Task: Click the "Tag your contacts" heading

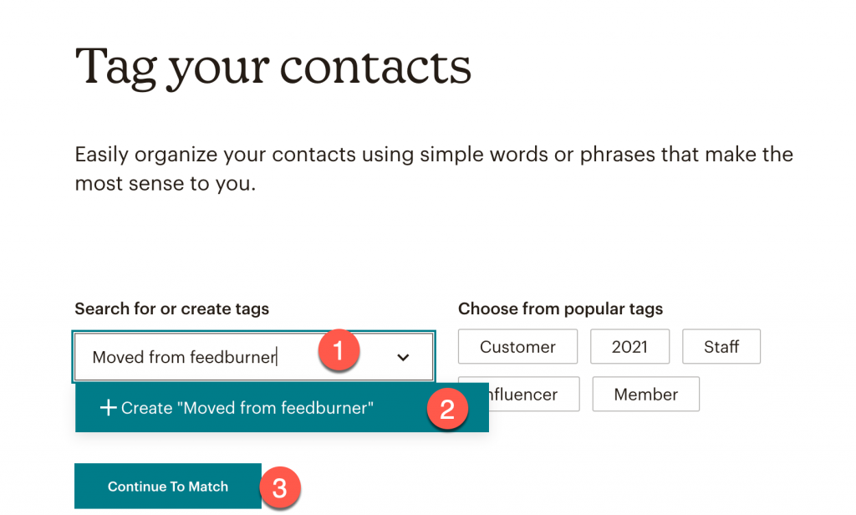Action: point(273,67)
